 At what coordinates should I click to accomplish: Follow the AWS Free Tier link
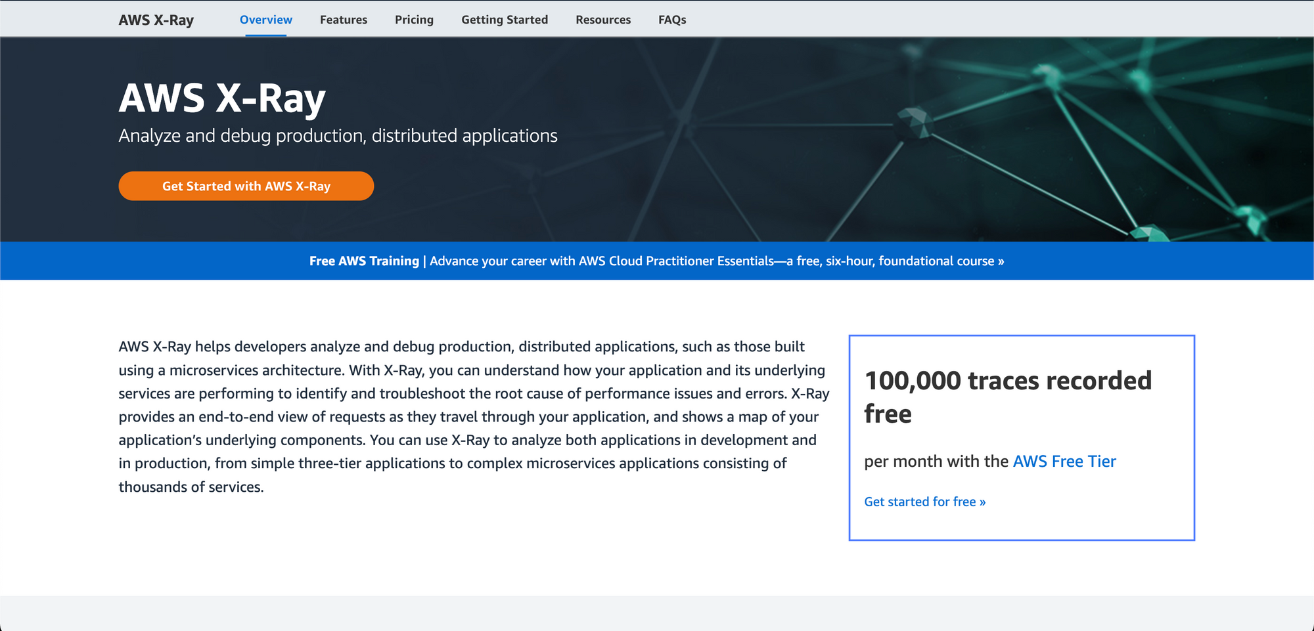click(x=1064, y=462)
